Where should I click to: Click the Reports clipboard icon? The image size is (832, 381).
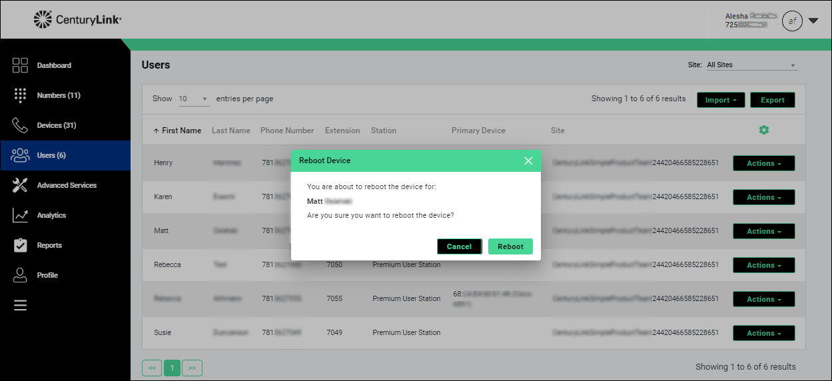[x=20, y=245]
